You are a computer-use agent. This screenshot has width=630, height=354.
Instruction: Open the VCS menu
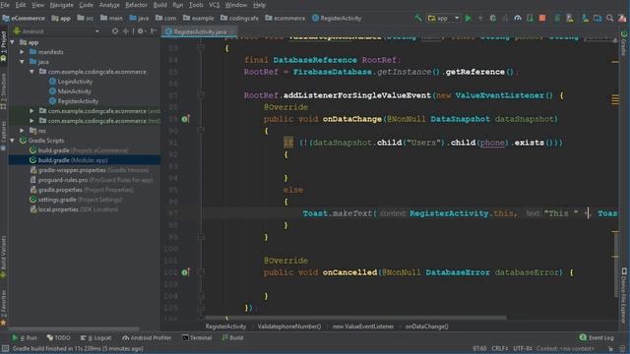pyautogui.click(x=215, y=5)
